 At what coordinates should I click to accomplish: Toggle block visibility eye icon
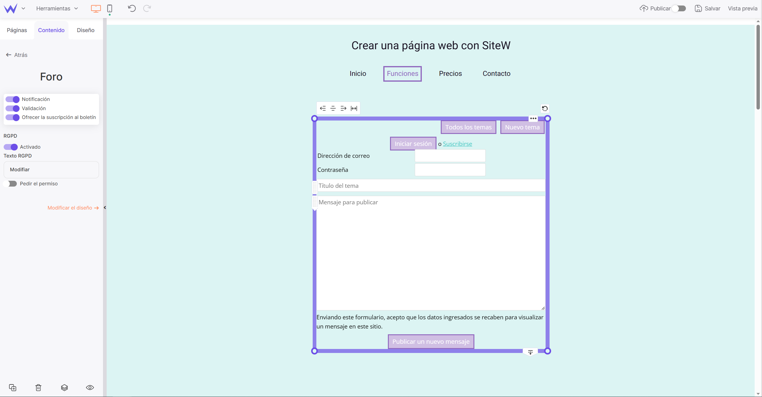coord(90,388)
